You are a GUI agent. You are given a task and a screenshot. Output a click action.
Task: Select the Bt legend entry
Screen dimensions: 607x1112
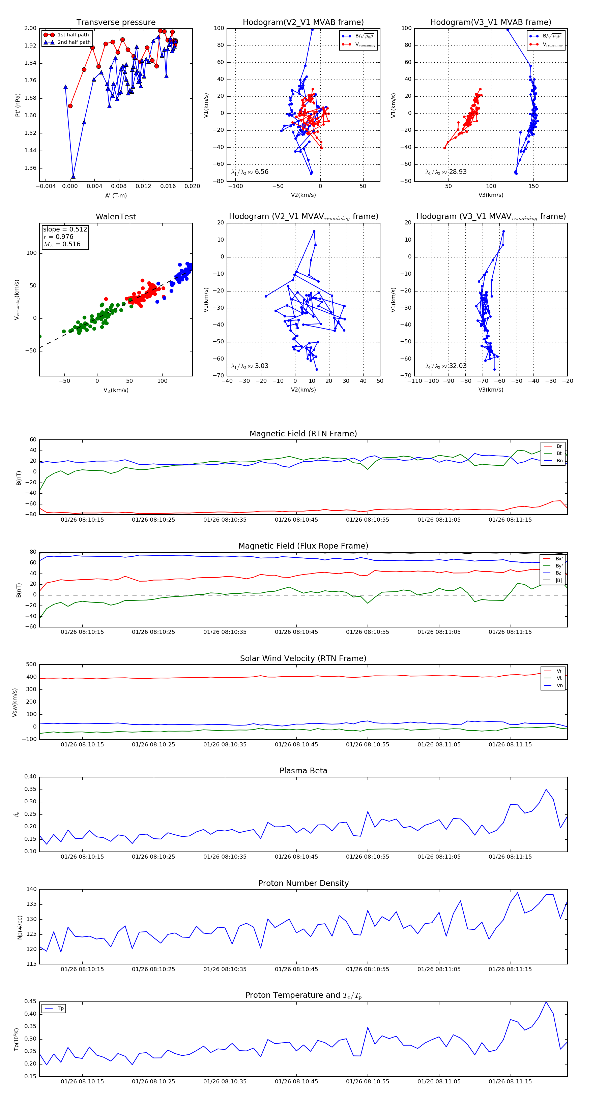click(x=553, y=453)
